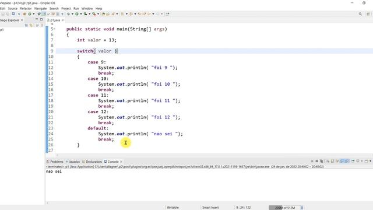Expand the Debug button dropdown arrow
The height and width of the screenshot is (210, 373).
click(x=72, y=14)
